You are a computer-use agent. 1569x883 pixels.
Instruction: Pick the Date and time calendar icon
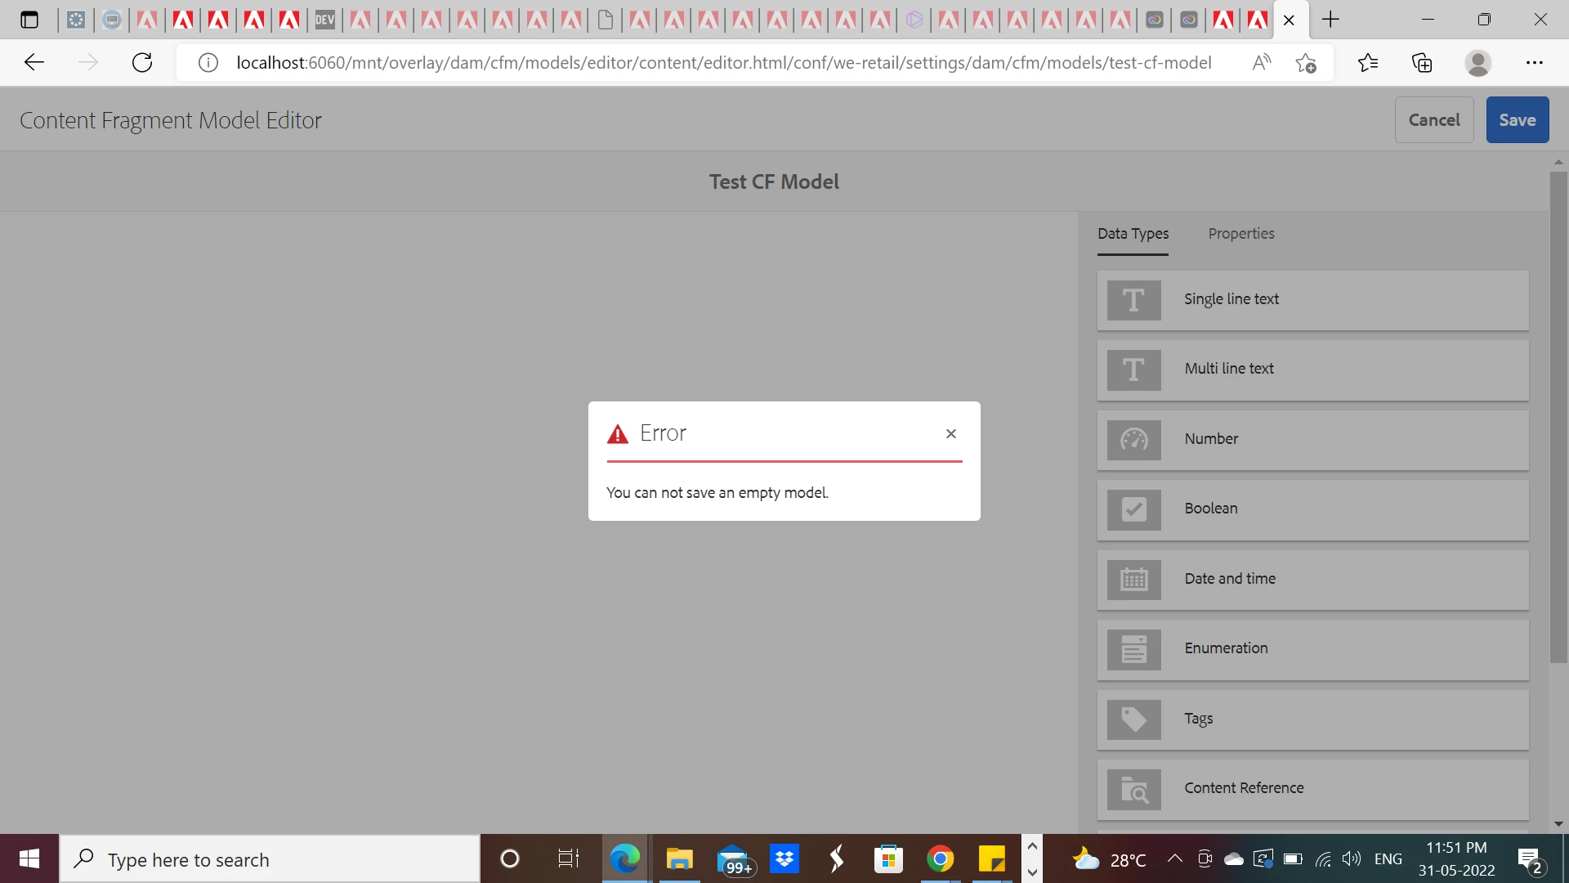(1133, 580)
